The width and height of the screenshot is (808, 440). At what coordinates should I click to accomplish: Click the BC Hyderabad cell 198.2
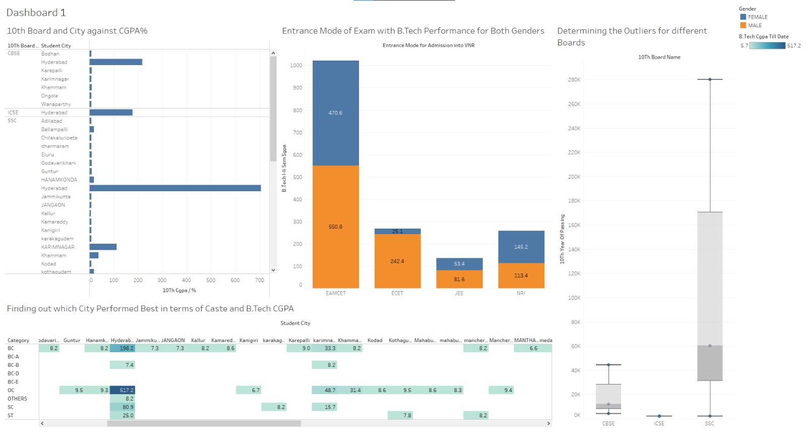pos(122,348)
